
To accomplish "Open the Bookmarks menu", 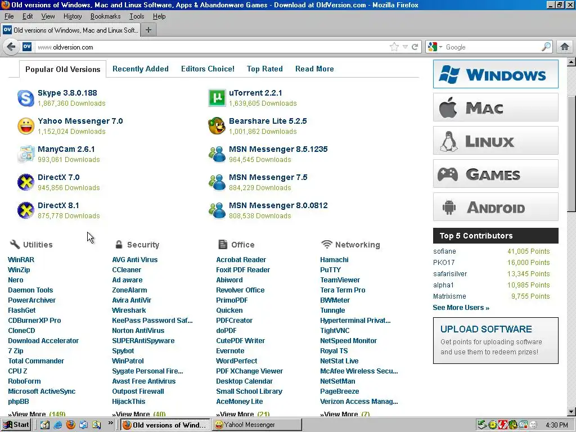I will click(105, 16).
